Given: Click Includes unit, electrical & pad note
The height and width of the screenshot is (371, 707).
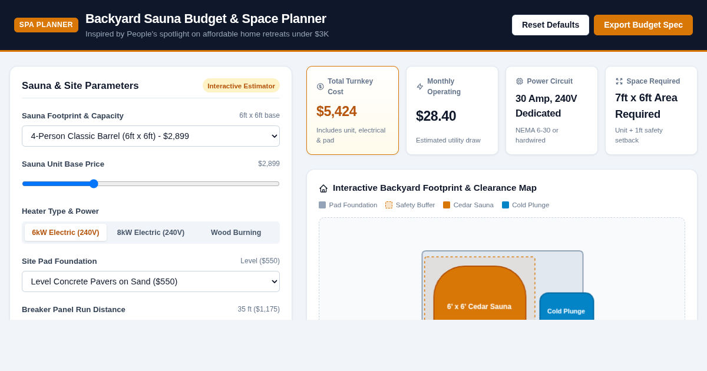Looking at the screenshot, I should 351,135.
